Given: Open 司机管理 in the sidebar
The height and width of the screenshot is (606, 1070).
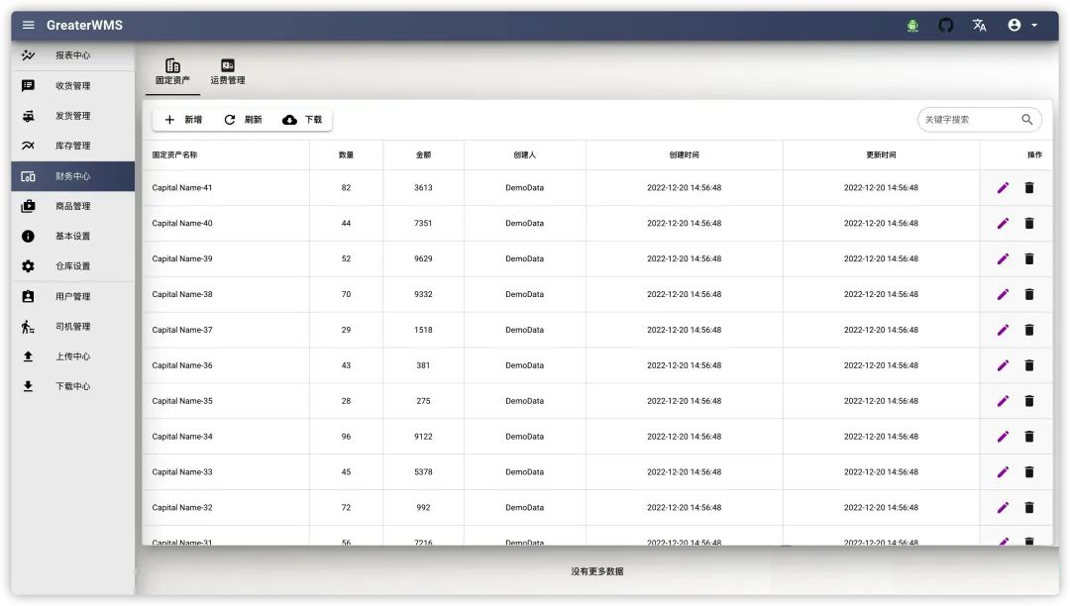Looking at the screenshot, I should pyautogui.click(x=73, y=327).
